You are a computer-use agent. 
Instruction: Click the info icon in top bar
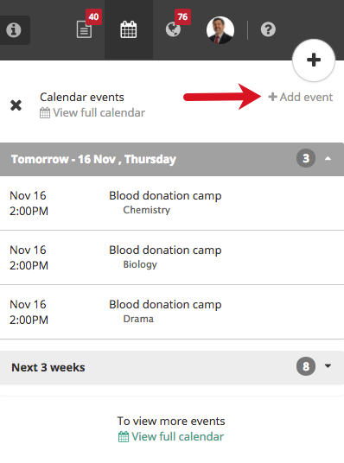14,30
